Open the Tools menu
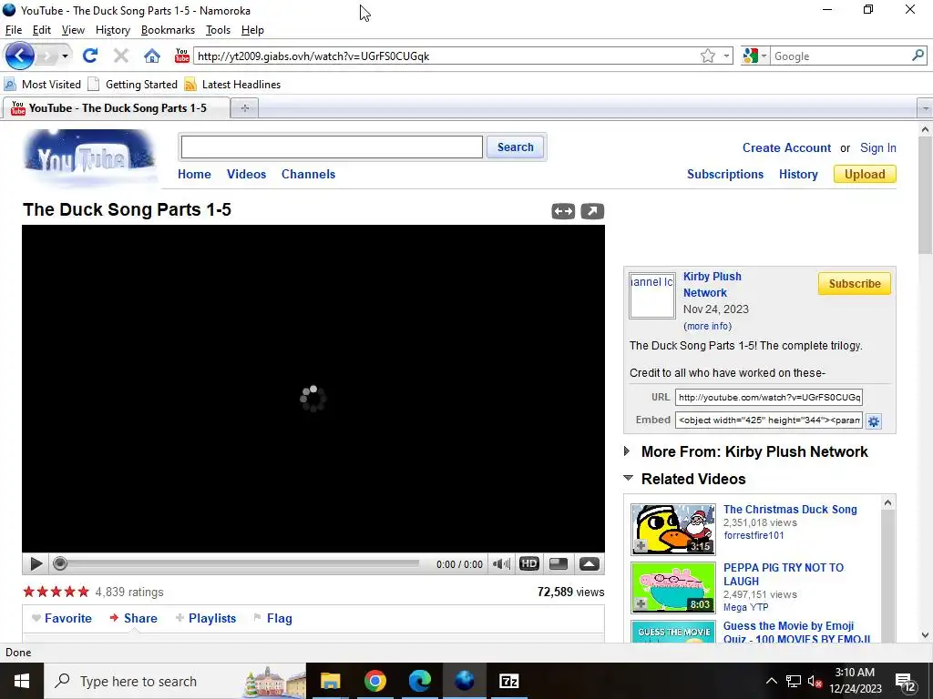The image size is (933, 699). 218,30
